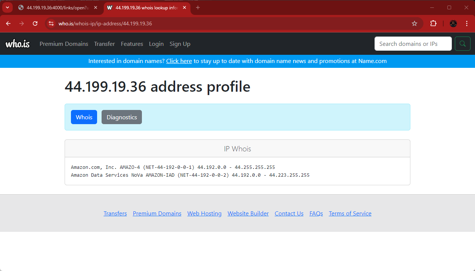The image size is (475, 271).
Task: Open the Chrome profile avatar
Action: click(x=453, y=23)
